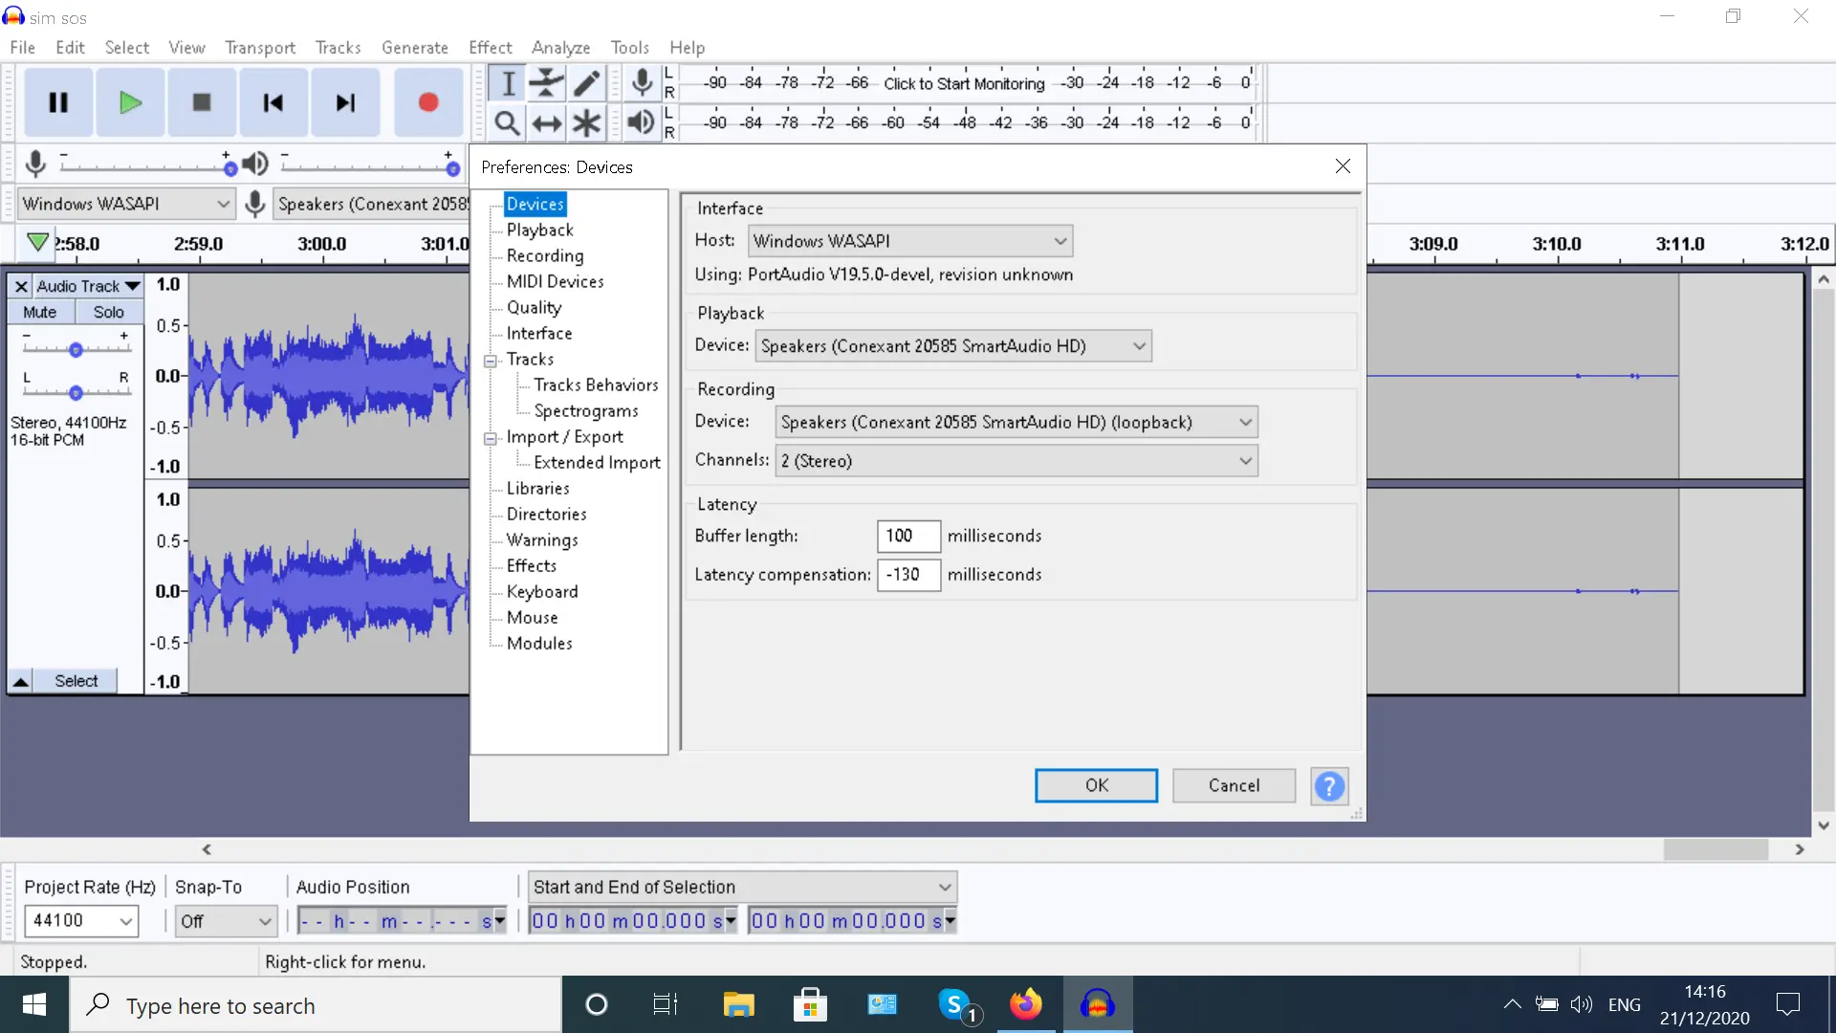
Task: Click the Buffer length input field
Action: [x=907, y=536]
